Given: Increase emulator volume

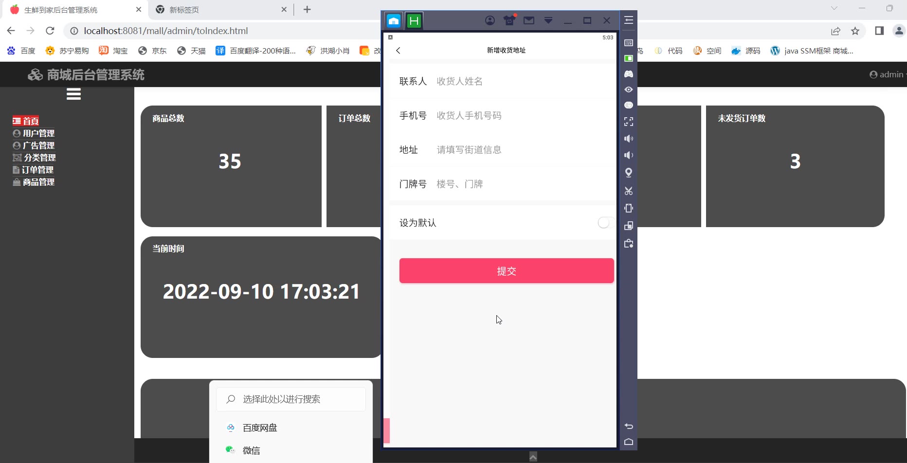Looking at the screenshot, I should pyautogui.click(x=629, y=139).
